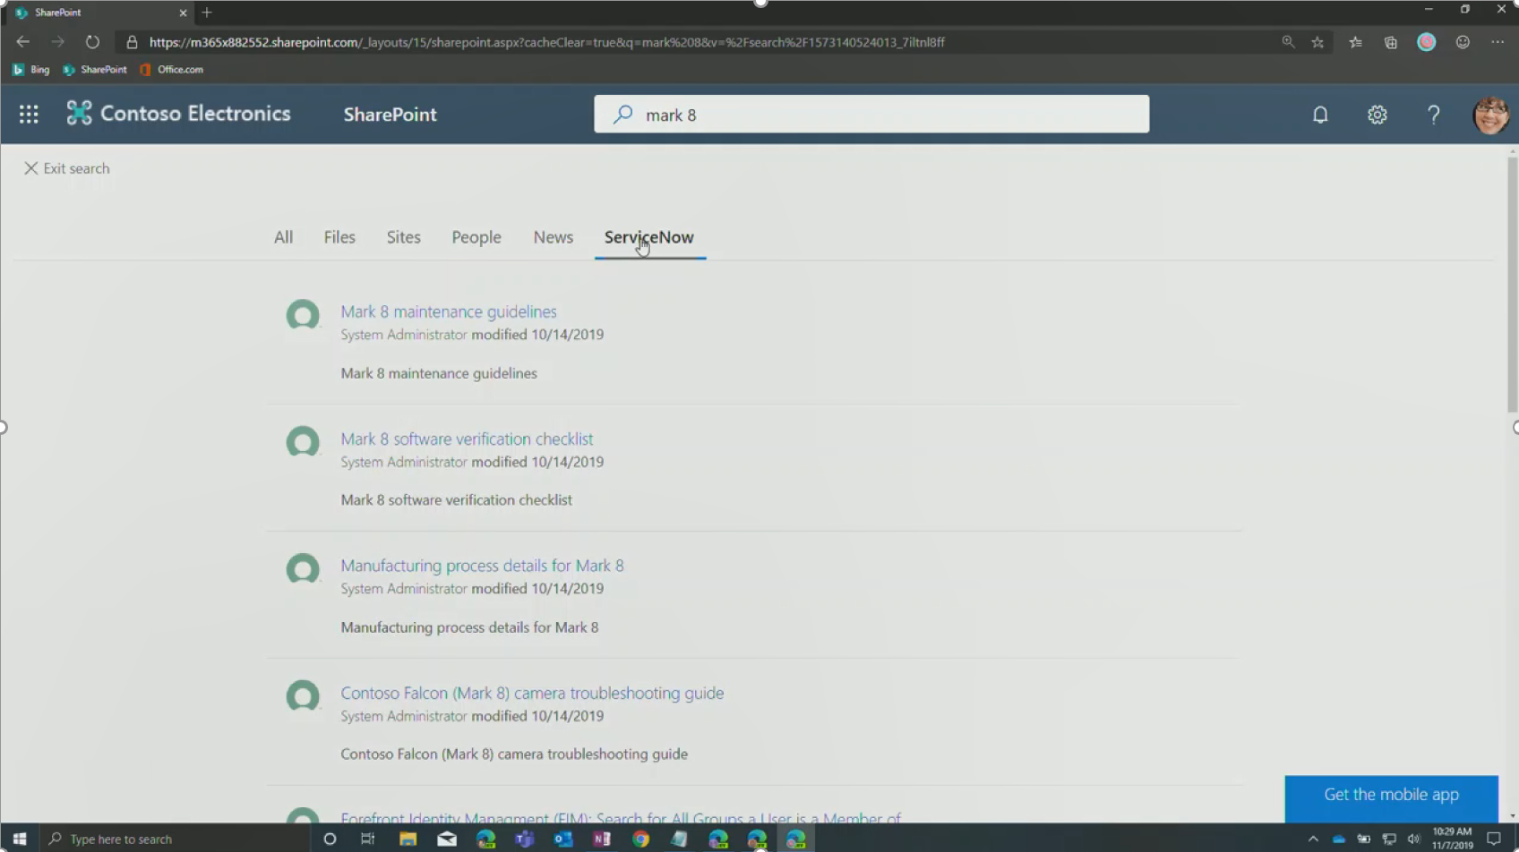The height and width of the screenshot is (852, 1519).
Task: Open Bing favorites bar bookmark
Action: click(31, 69)
